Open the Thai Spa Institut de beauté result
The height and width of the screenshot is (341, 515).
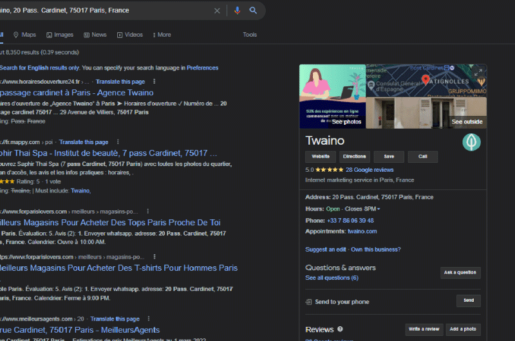pyautogui.click(x=108, y=153)
